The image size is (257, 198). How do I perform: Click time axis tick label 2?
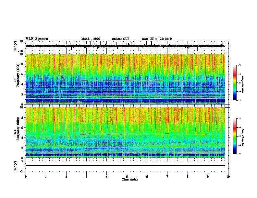(66, 177)
